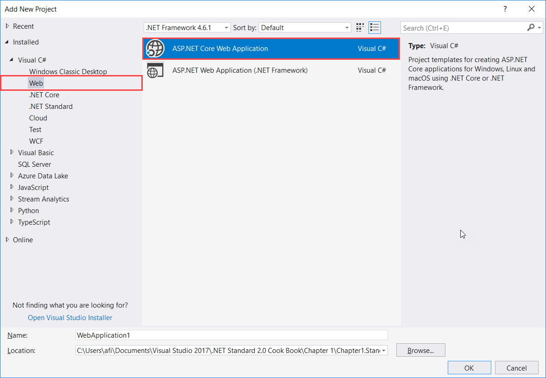This screenshot has width=546, height=378.
Task: Select the .NET Core category
Action: tap(44, 94)
